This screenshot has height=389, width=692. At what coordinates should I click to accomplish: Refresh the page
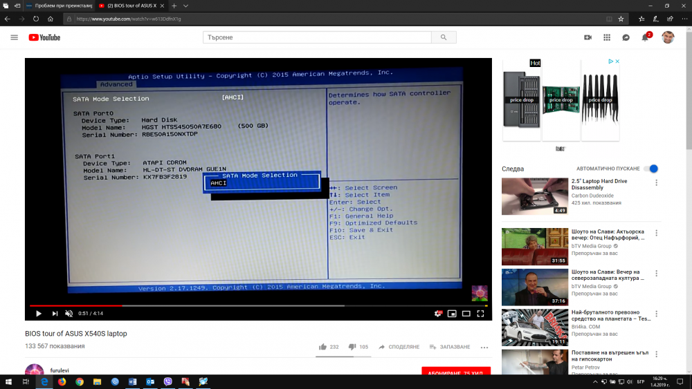36,19
